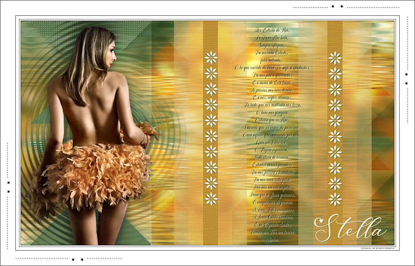Pick the line "De tudo que nos maltrata nos livra,"

tap(272, 105)
